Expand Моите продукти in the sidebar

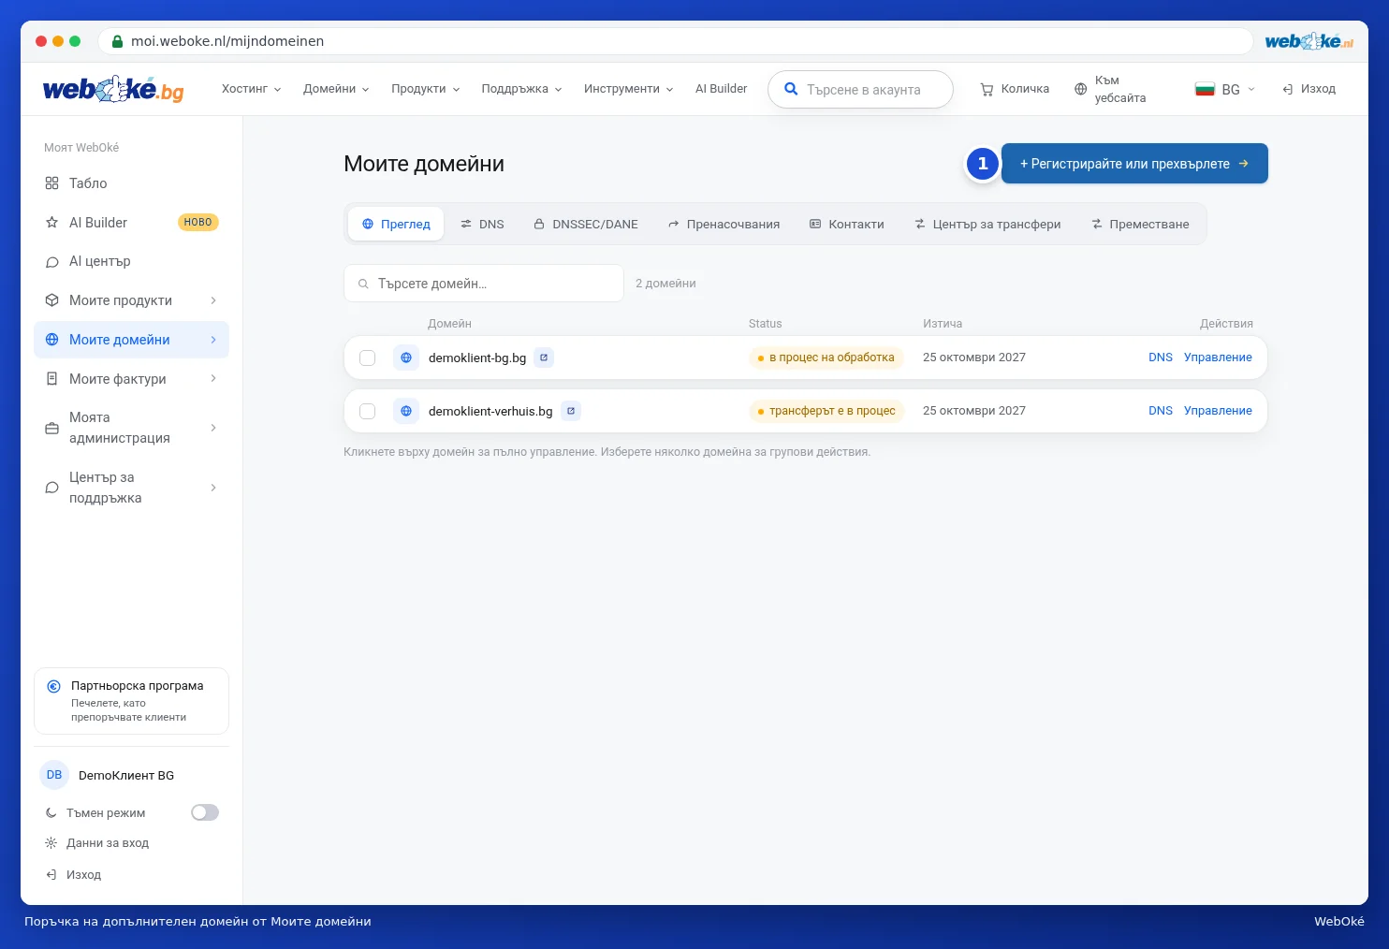tap(131, 300)
